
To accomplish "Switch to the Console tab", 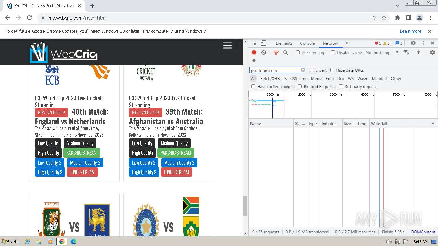I will tap(307, 43).
